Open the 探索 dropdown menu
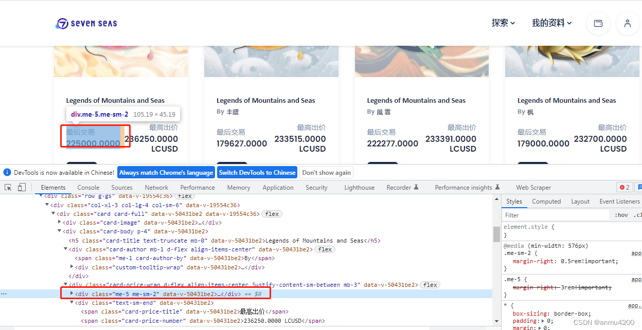Image resolution: width=642 pixels, height=330 pixels. pyautogui.click(x=503, y=23)
